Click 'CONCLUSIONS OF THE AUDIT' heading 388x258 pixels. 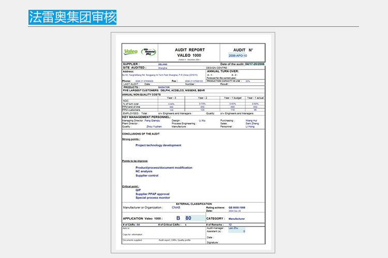click(141, 134)
